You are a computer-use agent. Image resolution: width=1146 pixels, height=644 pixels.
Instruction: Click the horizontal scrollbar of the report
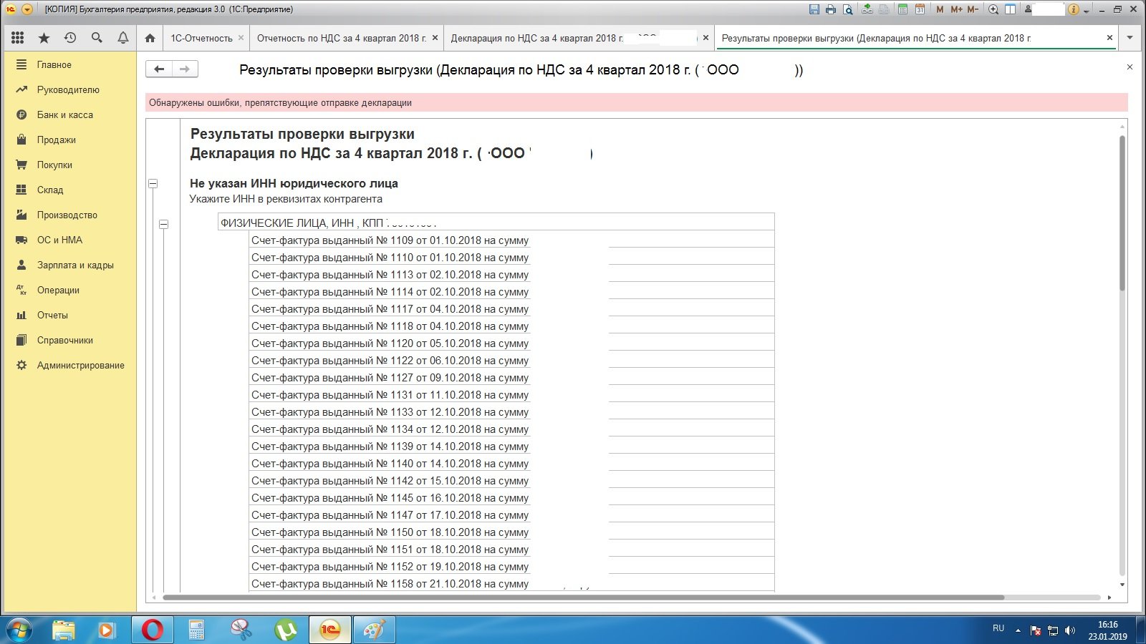click(583, 597)
